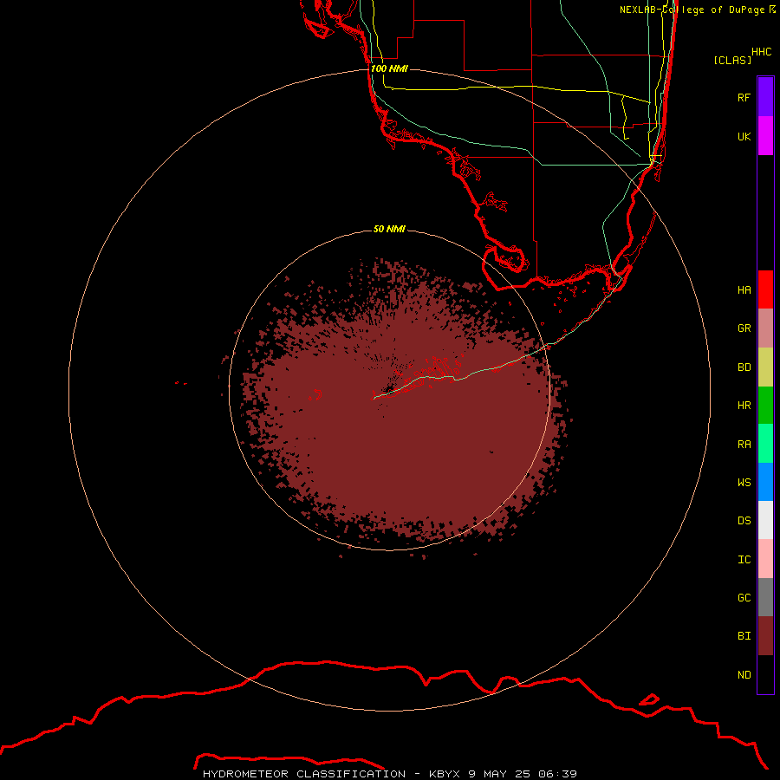Click the "100 NMI" range ring label
780x780 pixels.
coord(389,68)
